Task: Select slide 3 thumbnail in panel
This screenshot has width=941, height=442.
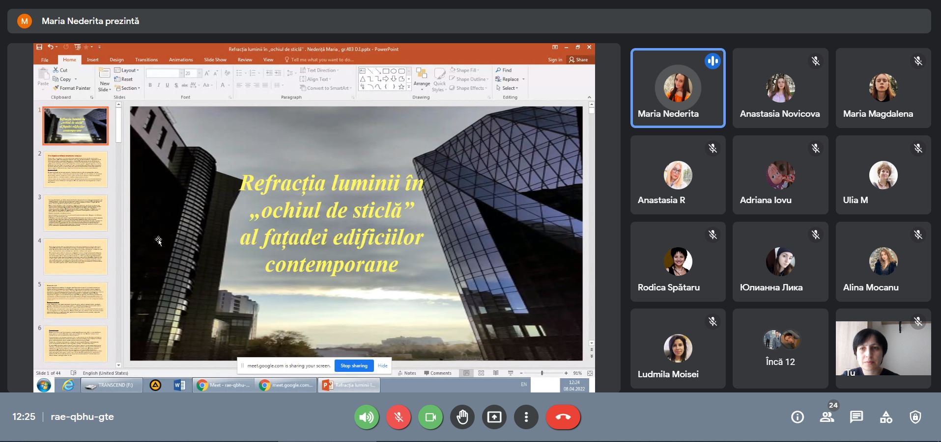Action: tap(75, 213)
